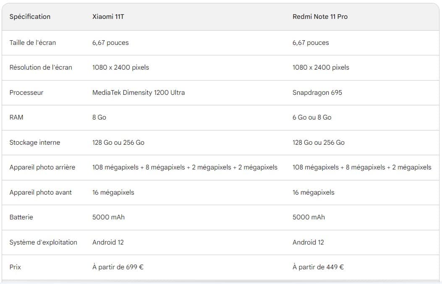Select the Prix row label
Screen dimensions: 442x284
click(x=15, y=267)
